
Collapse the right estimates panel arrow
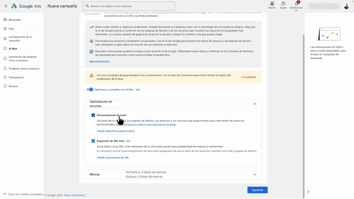[308, 192]
